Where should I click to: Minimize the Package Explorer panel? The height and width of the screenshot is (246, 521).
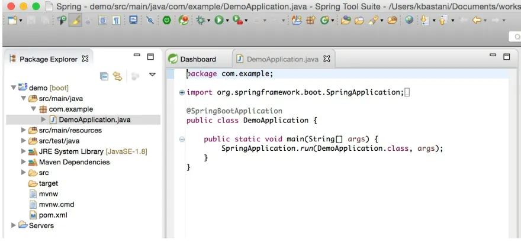pyautogui.click(x=137, y=55)
